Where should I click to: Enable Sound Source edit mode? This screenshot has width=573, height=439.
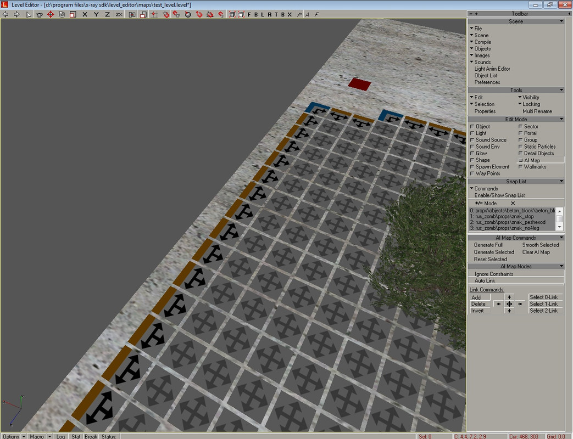click(472, 140)
